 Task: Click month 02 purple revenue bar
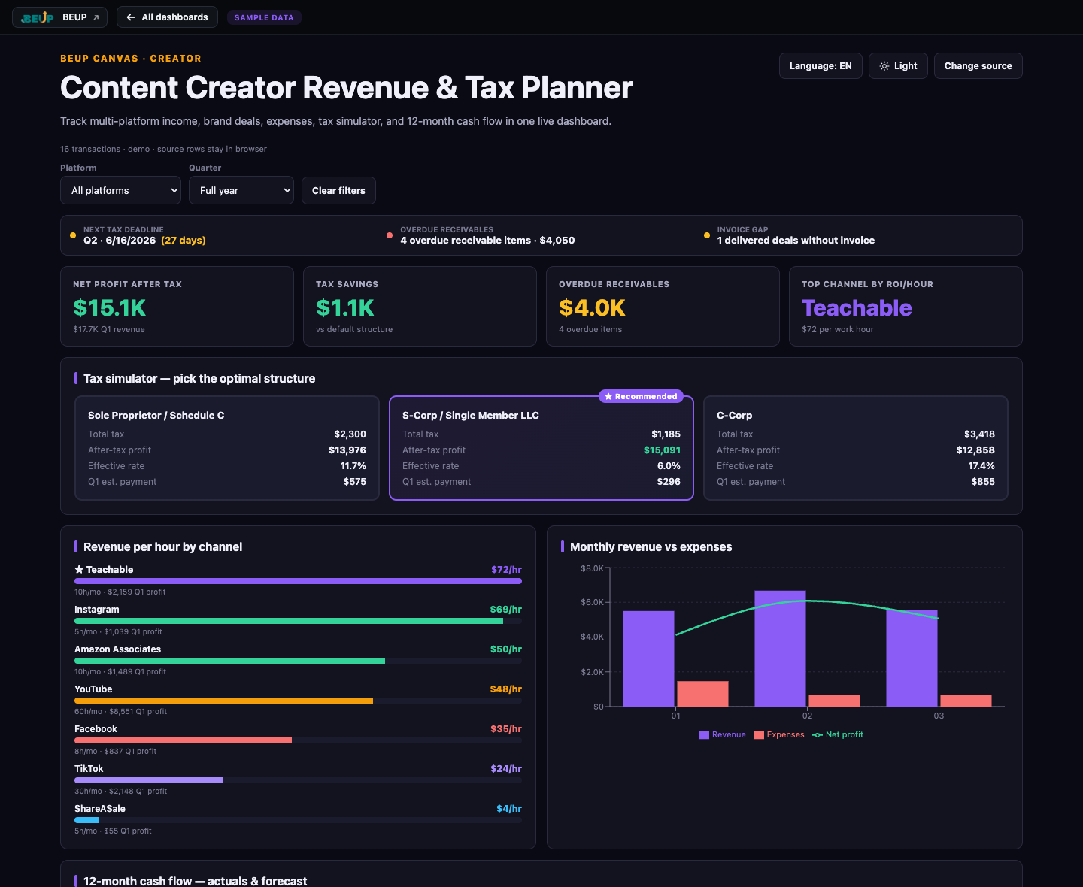pos(780,649)
